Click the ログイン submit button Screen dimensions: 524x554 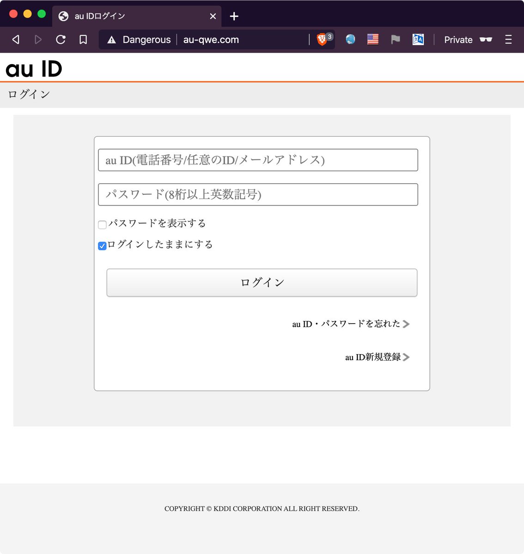point(262,283)
